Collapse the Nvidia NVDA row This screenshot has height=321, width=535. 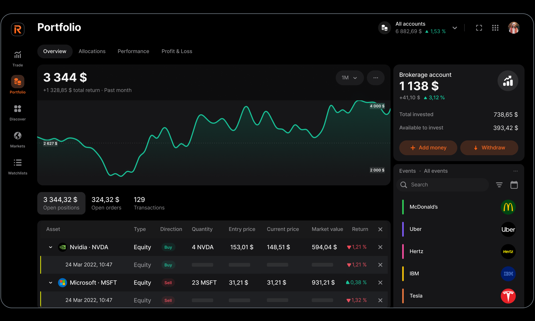(x=51, y=247)
